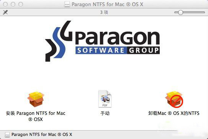208x139 pixels.
Task: Click the disk icon in the path bar
Action: (7, 135)
